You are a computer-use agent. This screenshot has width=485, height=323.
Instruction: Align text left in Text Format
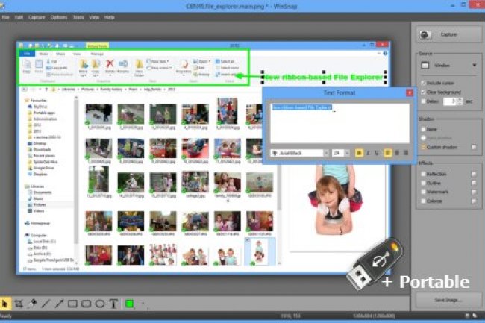(387, 153)
